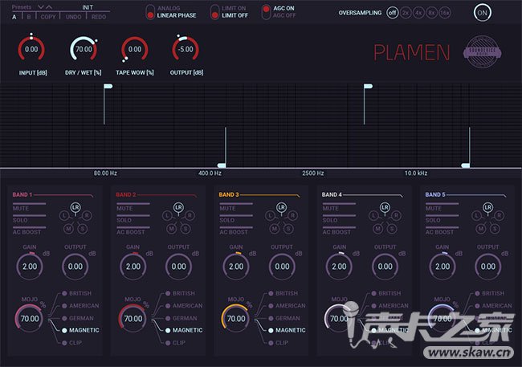
Task: Select Mid (M) processing in Band 4
Action: tap(378, 228)
